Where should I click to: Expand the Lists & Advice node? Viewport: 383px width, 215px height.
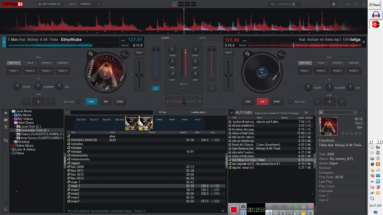pyautogui.click(x=11, y=150)
